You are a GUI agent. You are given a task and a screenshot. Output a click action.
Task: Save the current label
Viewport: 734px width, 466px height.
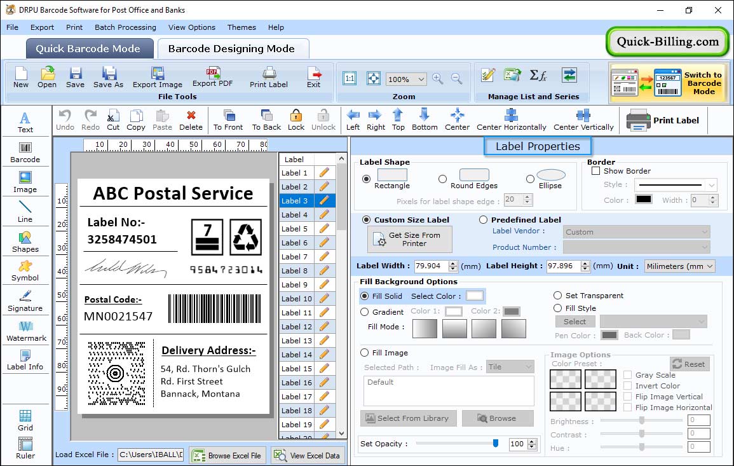coord(75,78)
